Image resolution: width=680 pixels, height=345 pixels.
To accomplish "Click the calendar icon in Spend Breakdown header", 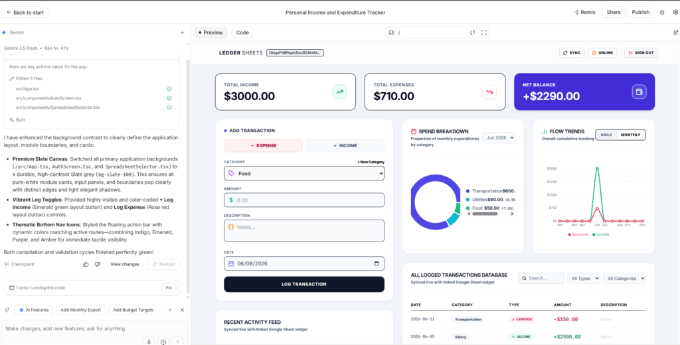I will click(x=414, y=131).
